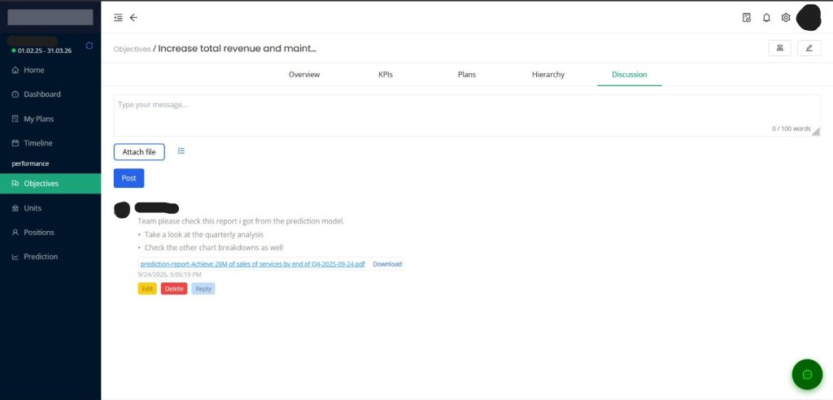This screenshot has width=833, height=400.
Task: Open the Hierarchy tab
Action: click(547, 74)
